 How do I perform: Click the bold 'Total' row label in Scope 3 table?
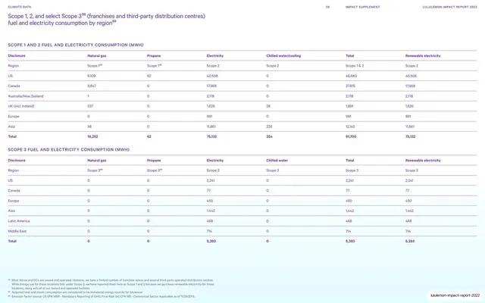click(12, 241)
